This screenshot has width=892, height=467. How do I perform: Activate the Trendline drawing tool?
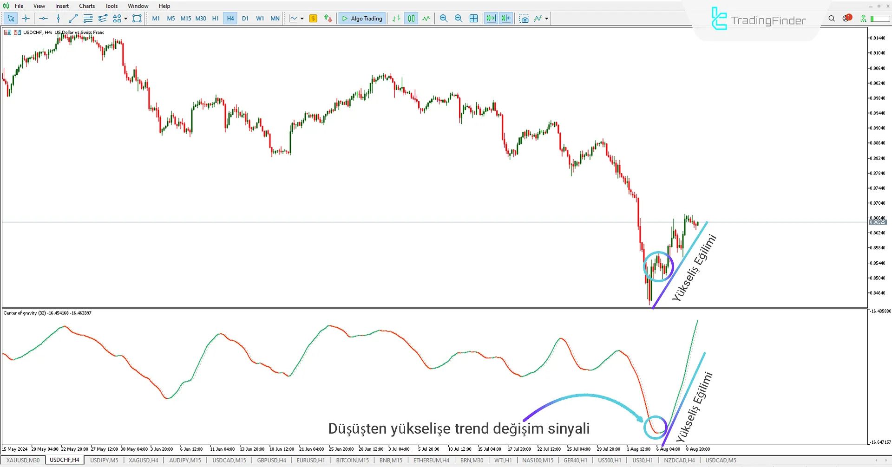click(73, 19)
